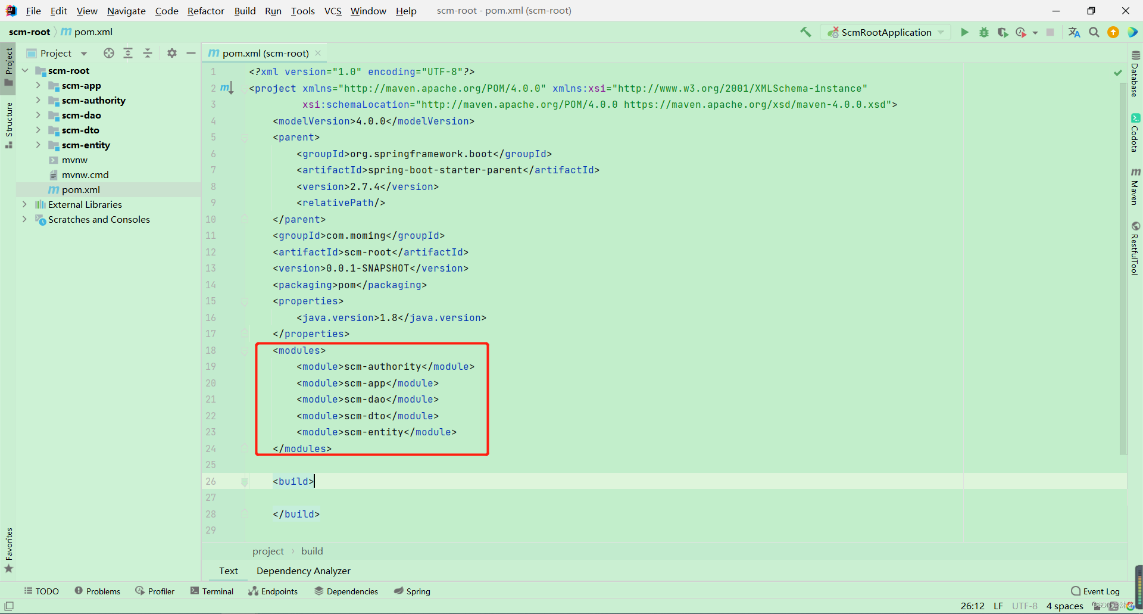This screenshot has width=1143, height=614.
Task: Expand the scm-entity module folder
Action: point(38,145)
